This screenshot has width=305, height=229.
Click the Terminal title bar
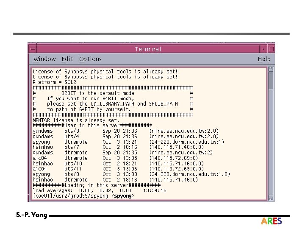pos(148,49)
